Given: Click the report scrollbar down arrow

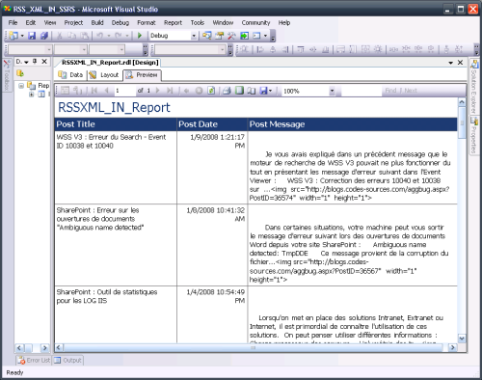Looking at the screenshot, I should pyautogui.click(x=462, y=339).
